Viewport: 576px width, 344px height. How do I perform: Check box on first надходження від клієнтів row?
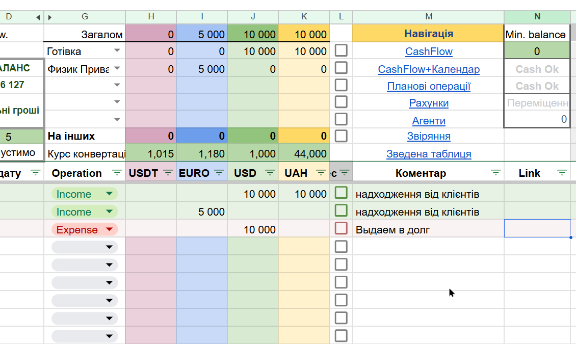pyautogui.click(x=341, y=193)
